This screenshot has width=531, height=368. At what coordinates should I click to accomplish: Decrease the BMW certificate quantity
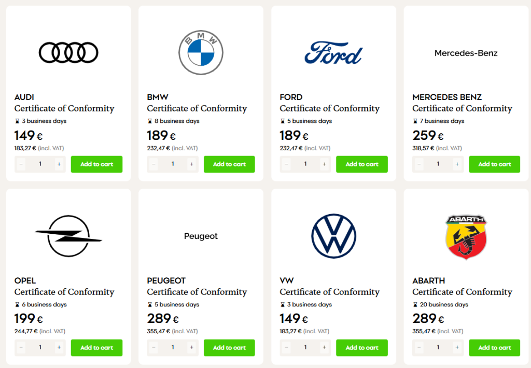coord(153,164)
